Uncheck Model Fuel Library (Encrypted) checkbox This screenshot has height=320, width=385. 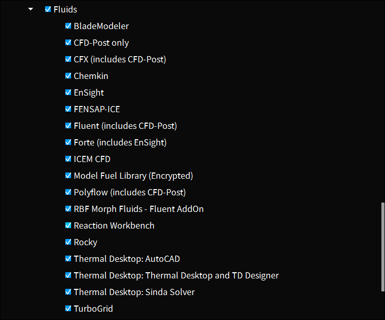coord(68,176)
